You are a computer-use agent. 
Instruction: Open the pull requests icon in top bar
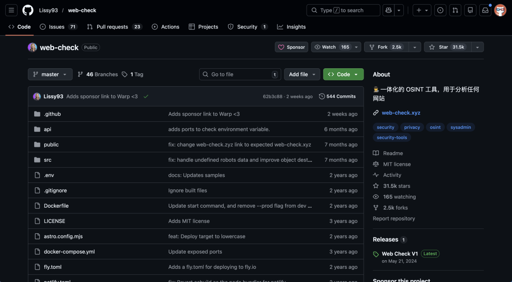click(x=455, y=10)
